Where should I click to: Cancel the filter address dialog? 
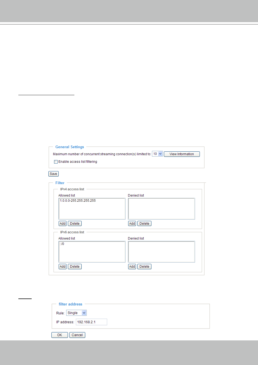click(x=77, y=335)
